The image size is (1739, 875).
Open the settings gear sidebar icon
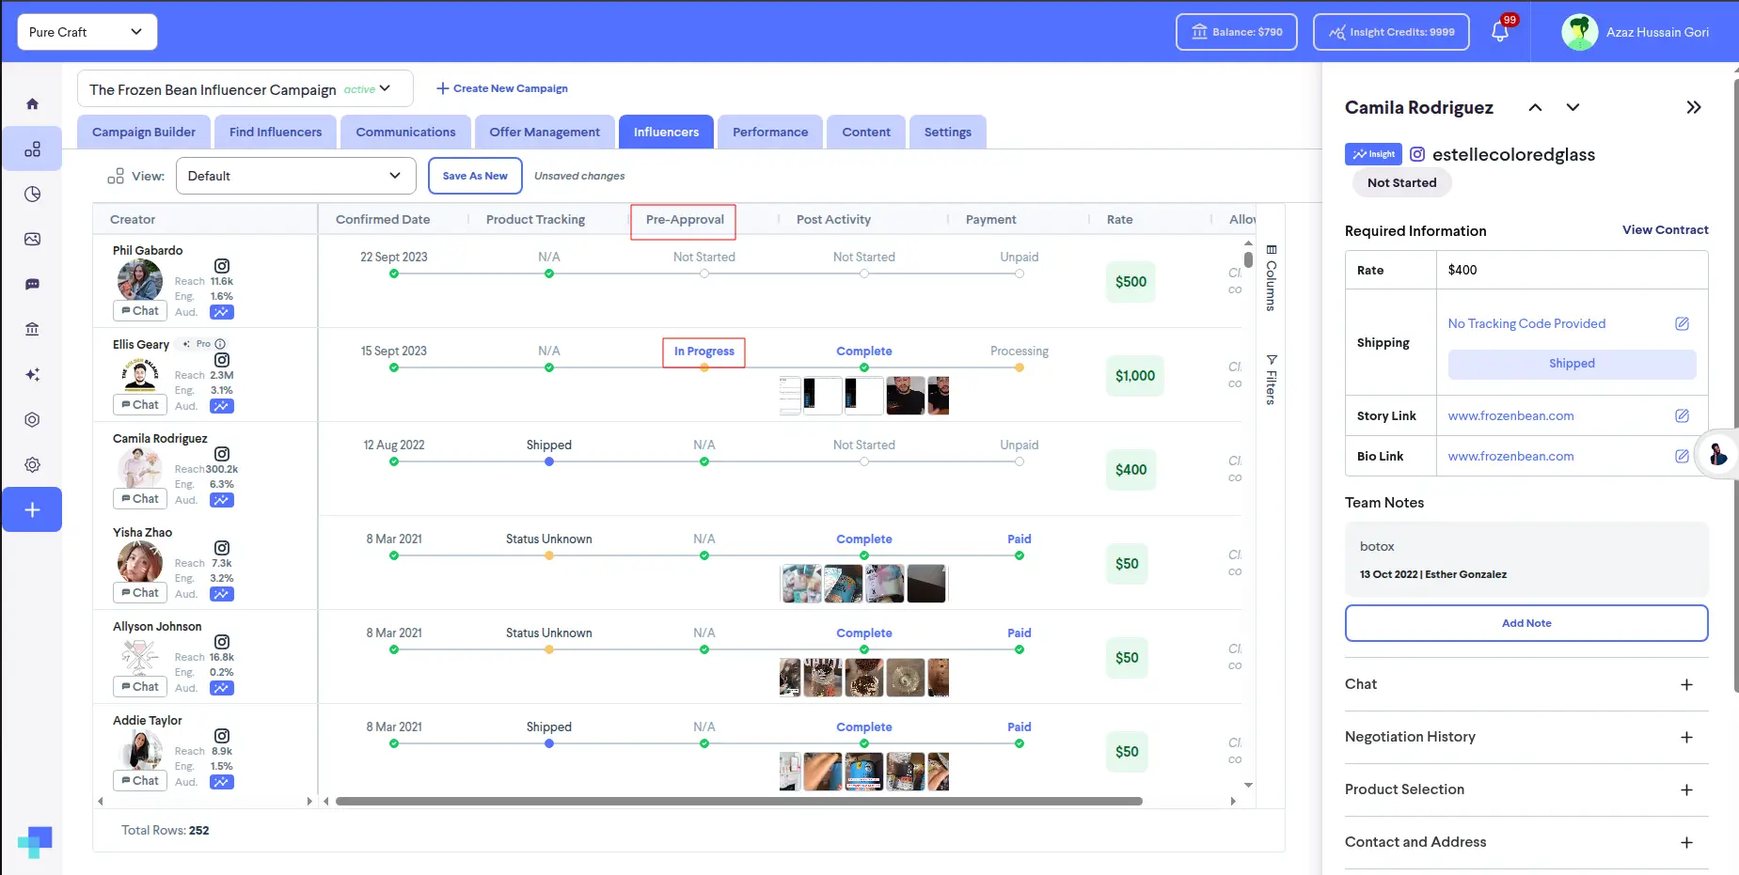click(32, 464)
